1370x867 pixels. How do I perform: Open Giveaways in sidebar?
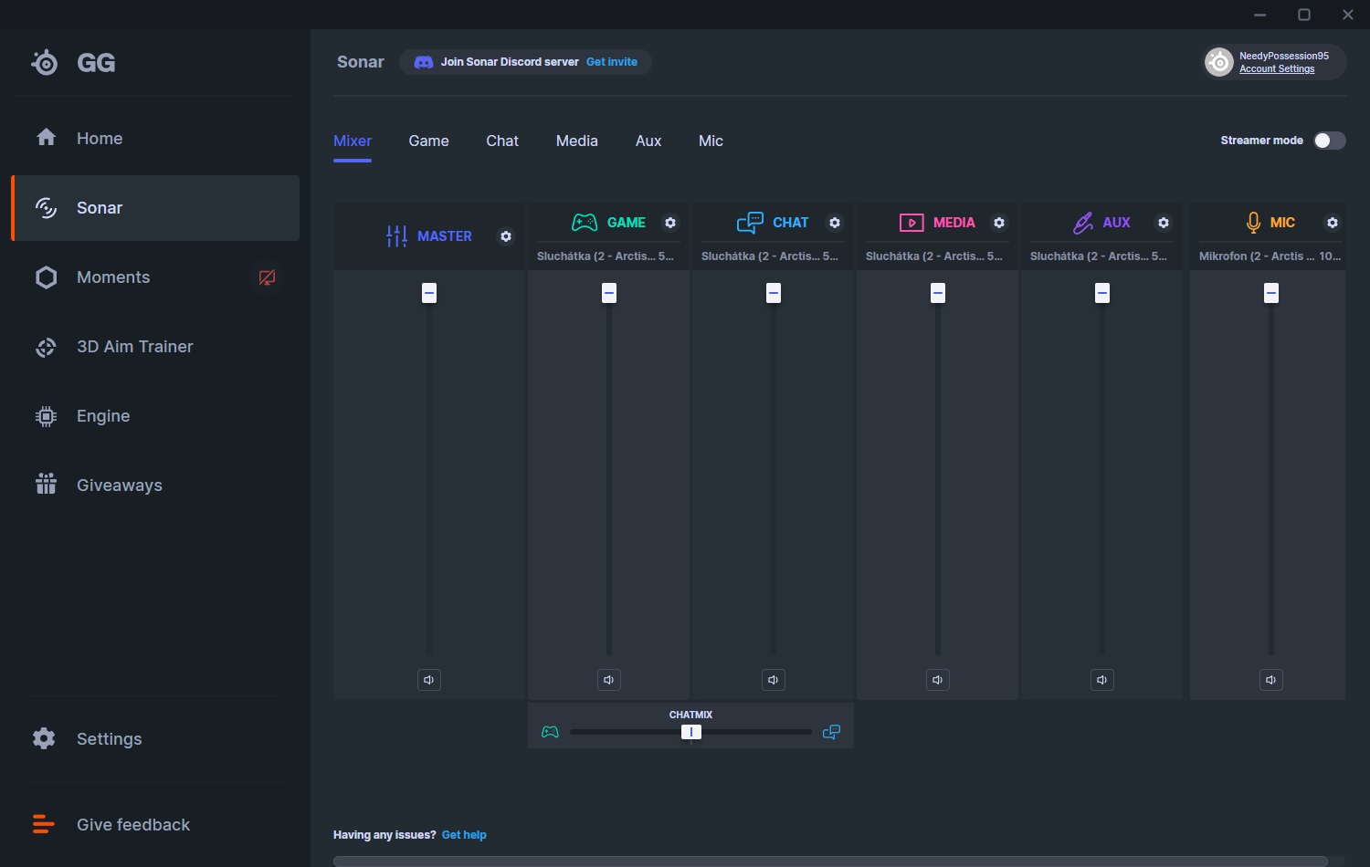(155, 486)
